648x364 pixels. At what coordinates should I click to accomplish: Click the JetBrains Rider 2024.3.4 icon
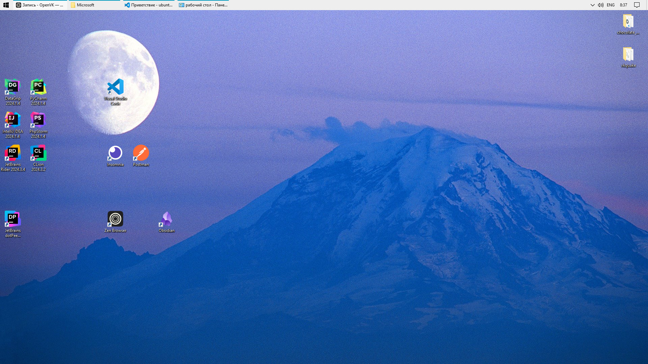coord(12,153)
